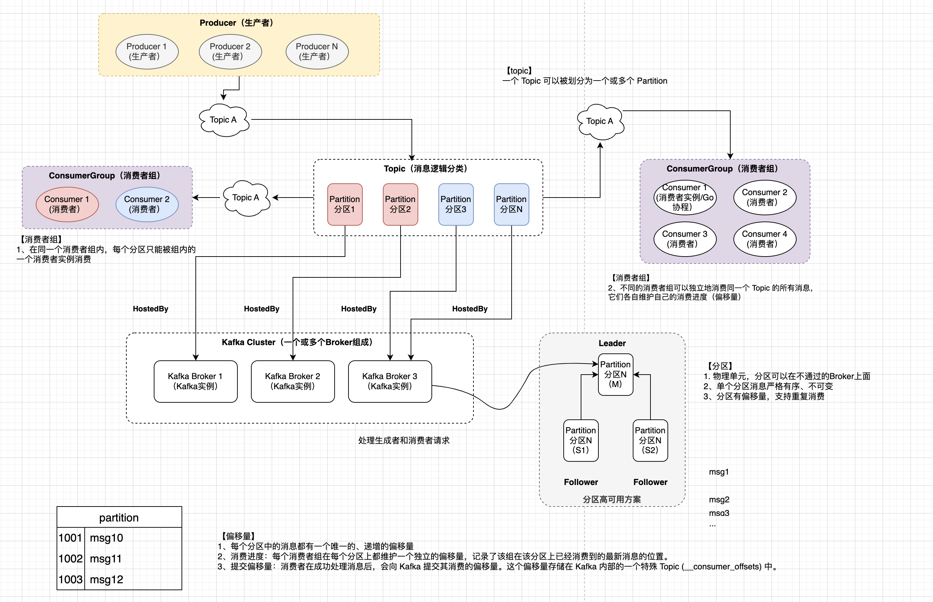Select the Kafka Broker 1 (Kafka实例) box
Viewport: 933px width, 602px height.
[x=195, y=382]
